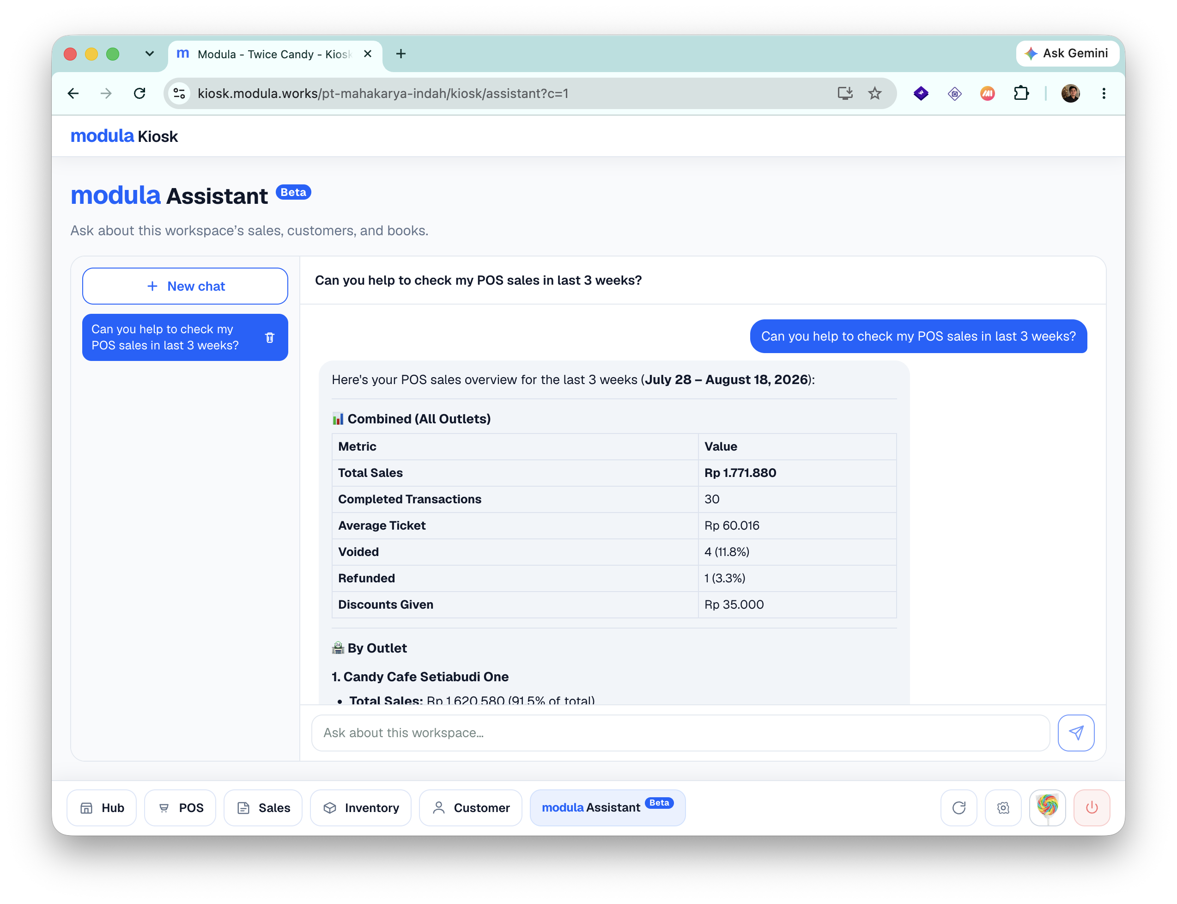Open the outlined diamond extension icon
The height and width of the screenshot is (904, 1177).
(x=954, y=94)
